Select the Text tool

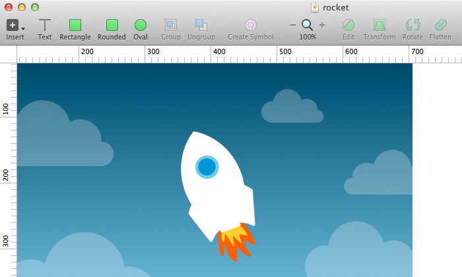[45, 26]
